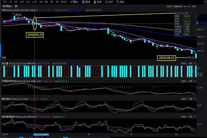
Task: Close the MACD indicator panel
Action: (x=195, y=81)
